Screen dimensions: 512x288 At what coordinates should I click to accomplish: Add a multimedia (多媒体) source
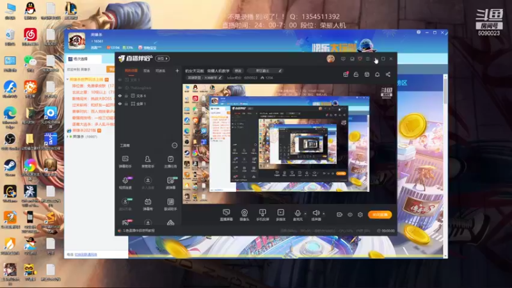click(280, 215)
